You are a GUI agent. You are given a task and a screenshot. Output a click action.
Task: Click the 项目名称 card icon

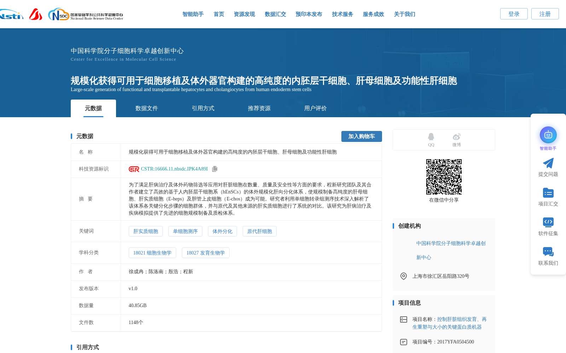coord(404,319)
